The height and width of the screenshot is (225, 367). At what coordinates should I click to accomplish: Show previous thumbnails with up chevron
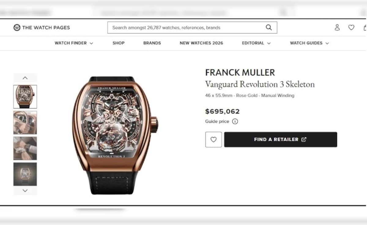coord(25,78)
